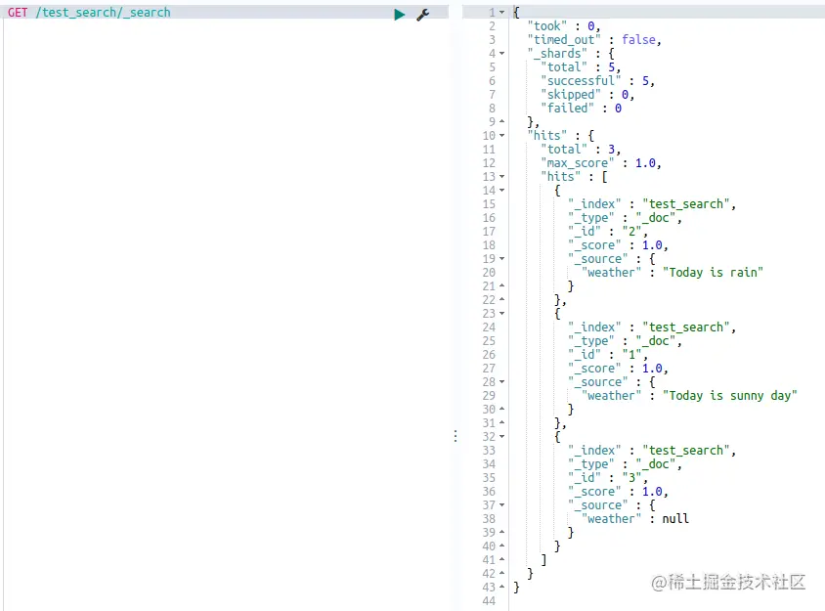825x611 pixels.
Task: Collapse _source of document id 1, line 28
Action: point(502,381)
